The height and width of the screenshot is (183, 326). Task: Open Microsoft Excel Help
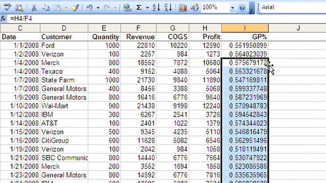click(242, 8)
